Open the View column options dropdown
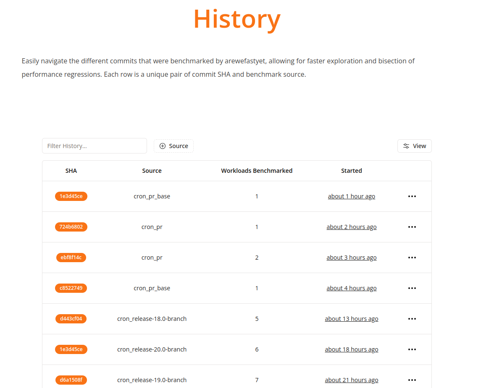 click(414, 146)
